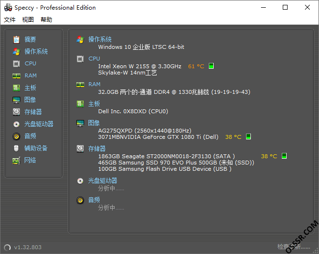Click the RAM stick icon in the sidebar
Screen dimensions: 319x254
[x=16, y=76]
